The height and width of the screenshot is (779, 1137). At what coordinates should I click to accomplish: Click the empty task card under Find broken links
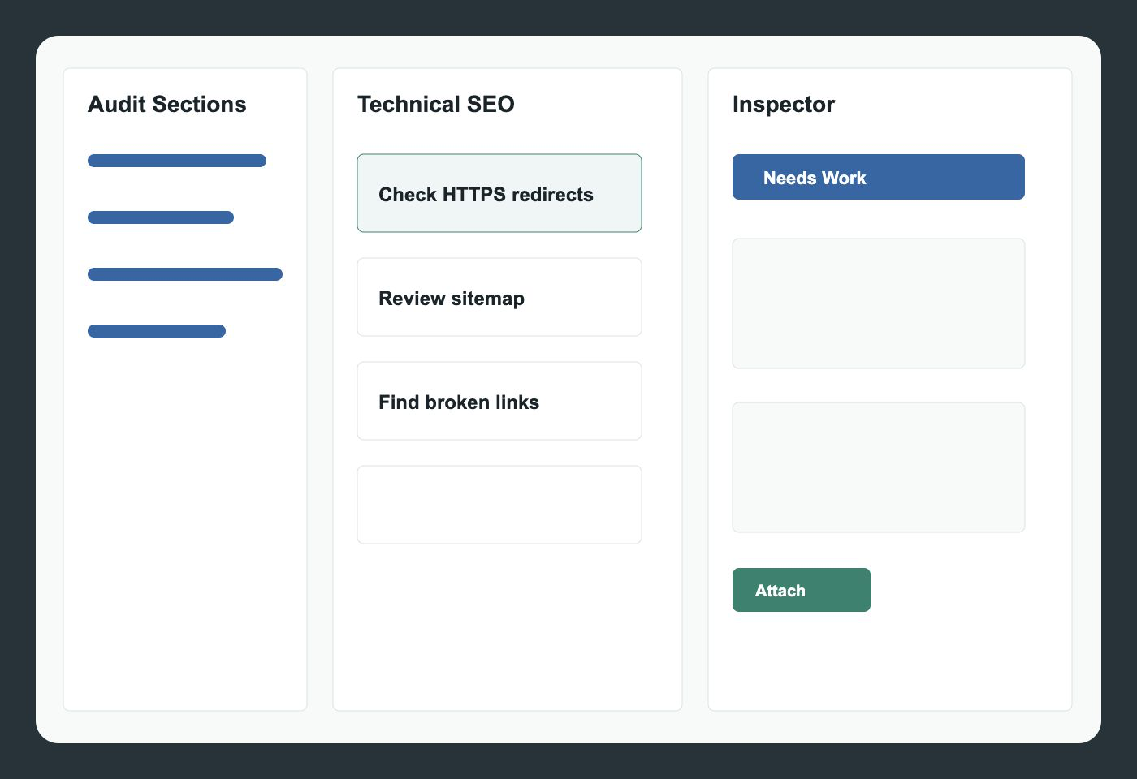[x=499, y=505]
